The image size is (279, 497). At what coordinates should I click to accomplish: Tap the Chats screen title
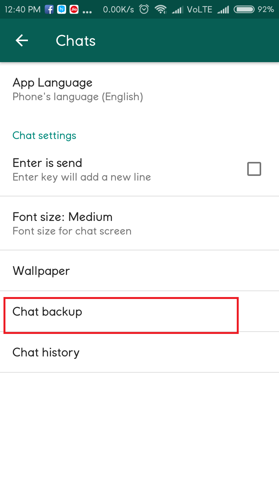point(76,41)
